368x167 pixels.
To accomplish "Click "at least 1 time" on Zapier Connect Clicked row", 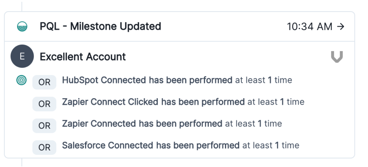I will (x=276, y=102).
